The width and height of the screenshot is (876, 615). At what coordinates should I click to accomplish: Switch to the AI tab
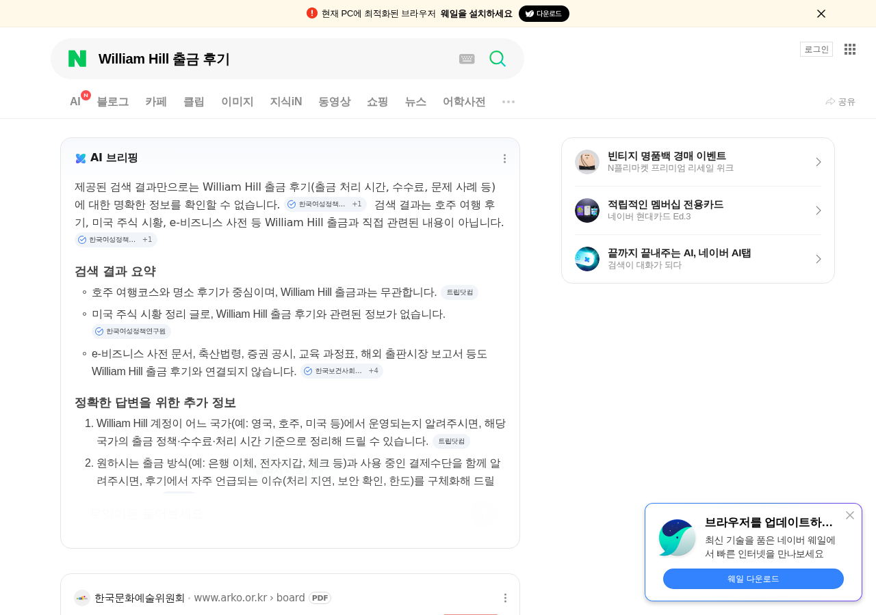[x=75, y=102]
